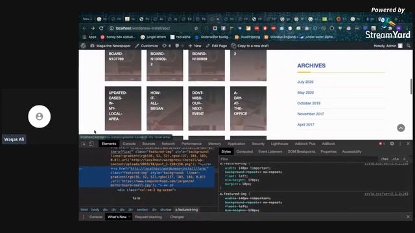Close the DevTools panel
This screenshot has width=415, height=233.
(408, 144)
